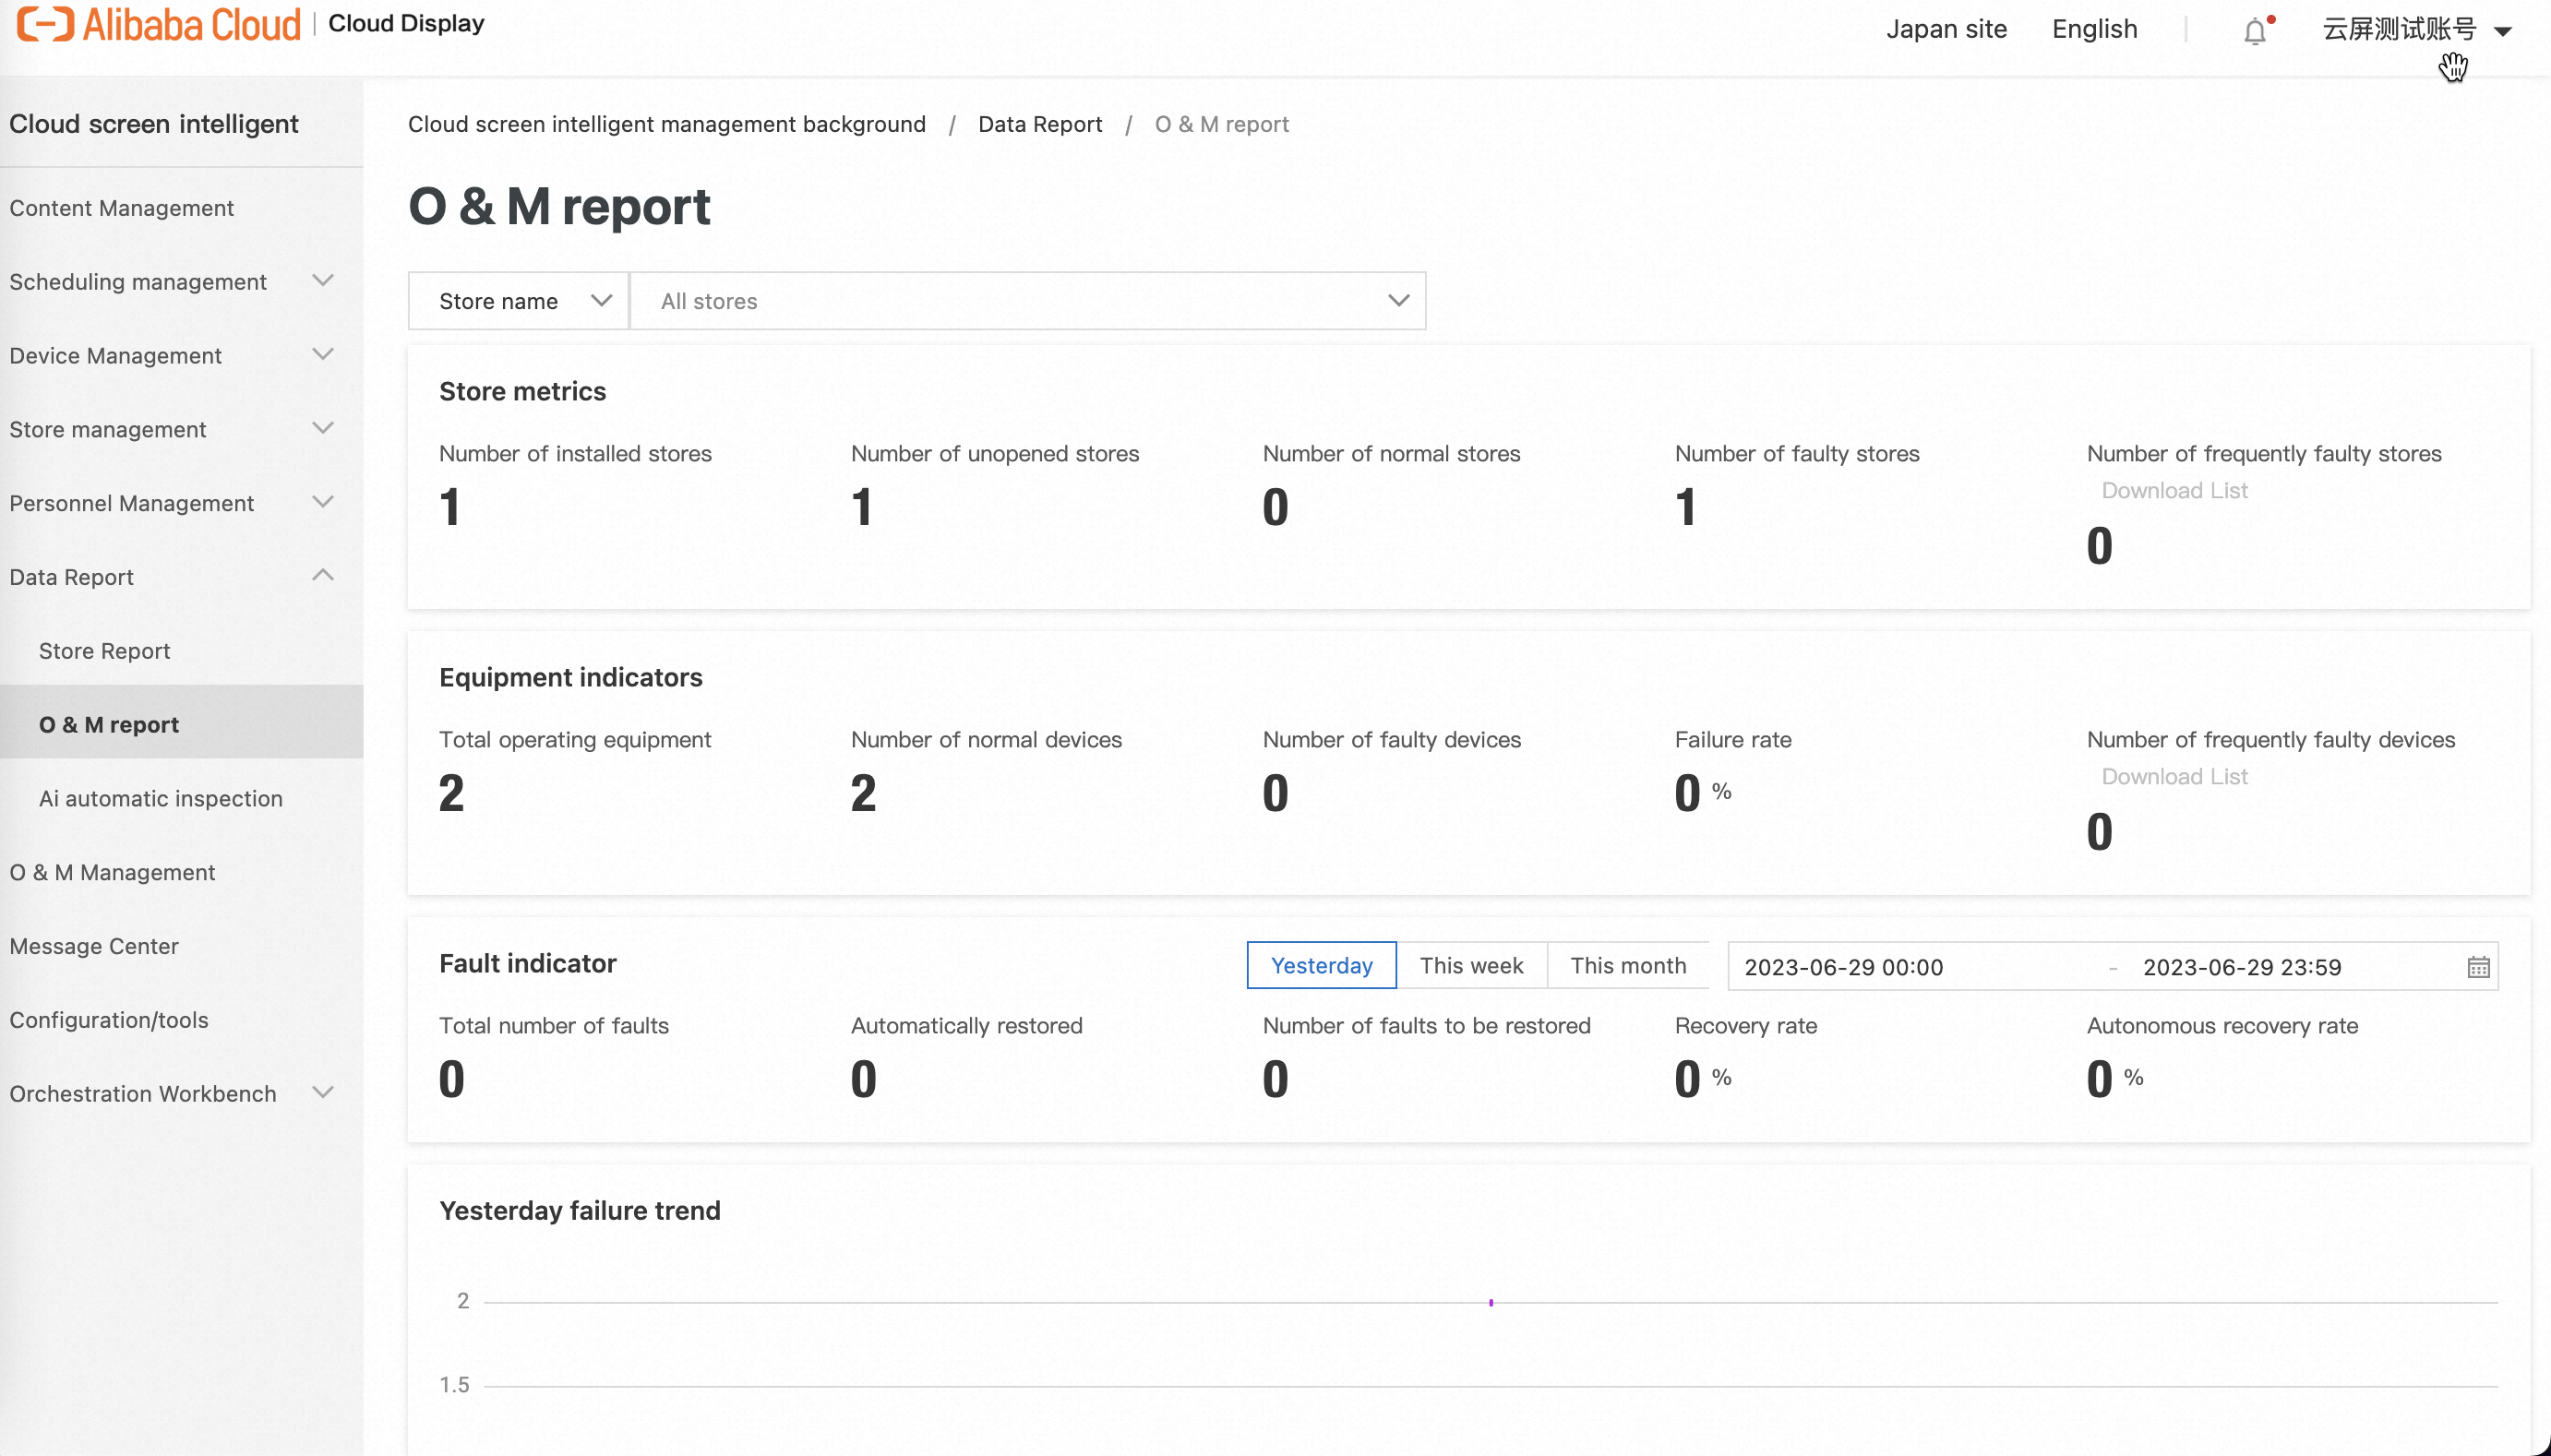Image resolution: width=2551 pixels, height=1456 pixels.
Task: Click Autonomous recovery rate label
Action: [2222, 1025]
